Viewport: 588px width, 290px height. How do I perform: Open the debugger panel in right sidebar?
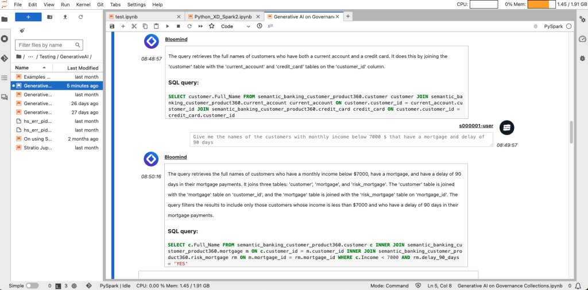pos(582,58)
